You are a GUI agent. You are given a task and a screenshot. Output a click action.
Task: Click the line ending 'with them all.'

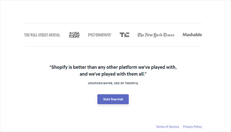(113, 74)
